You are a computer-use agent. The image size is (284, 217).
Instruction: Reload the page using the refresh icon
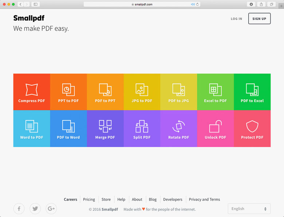(x=197, y=4)
